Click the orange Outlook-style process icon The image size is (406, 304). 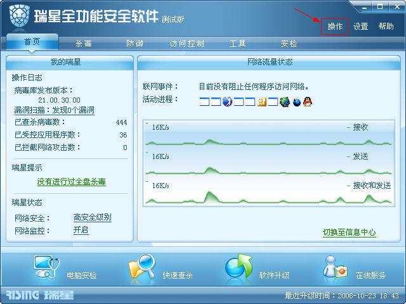262,102
